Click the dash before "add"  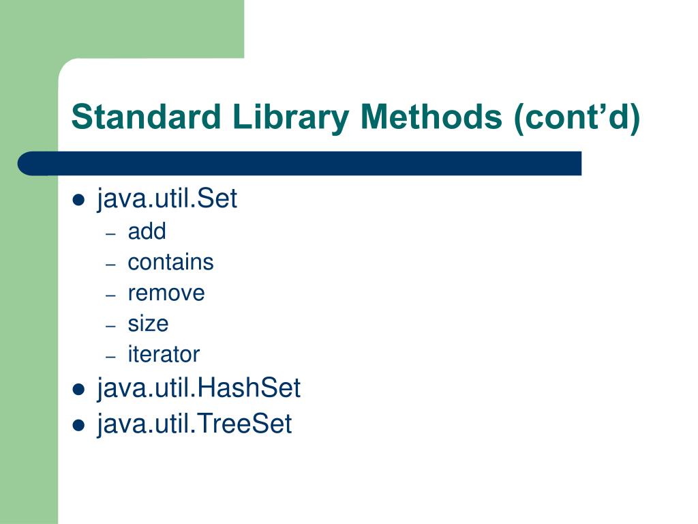(x=111, y=233)
